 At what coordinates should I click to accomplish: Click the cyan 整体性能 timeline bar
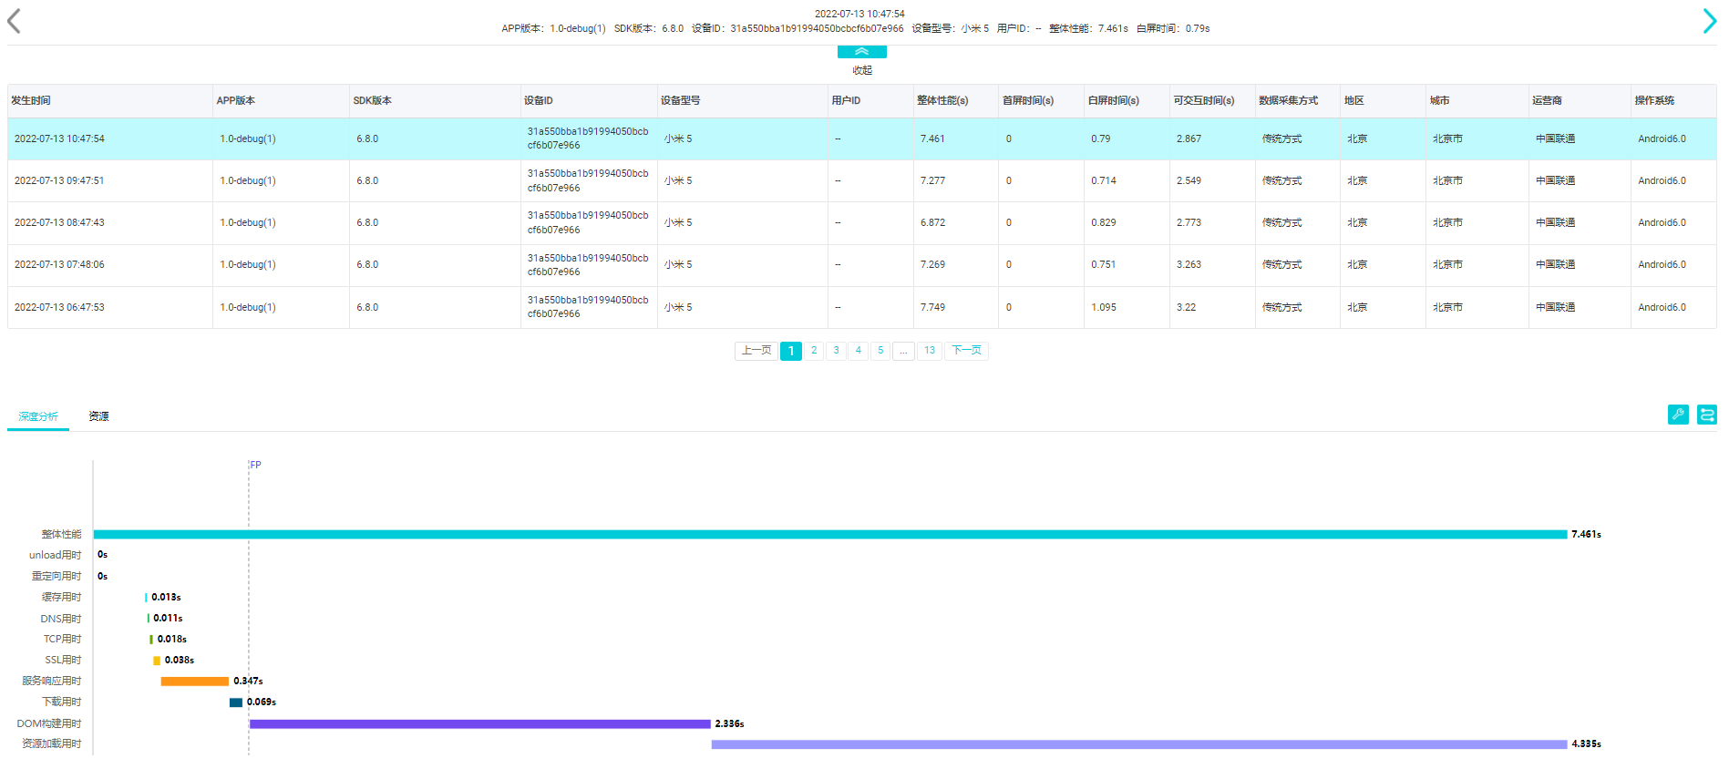(x=829, y=535)
